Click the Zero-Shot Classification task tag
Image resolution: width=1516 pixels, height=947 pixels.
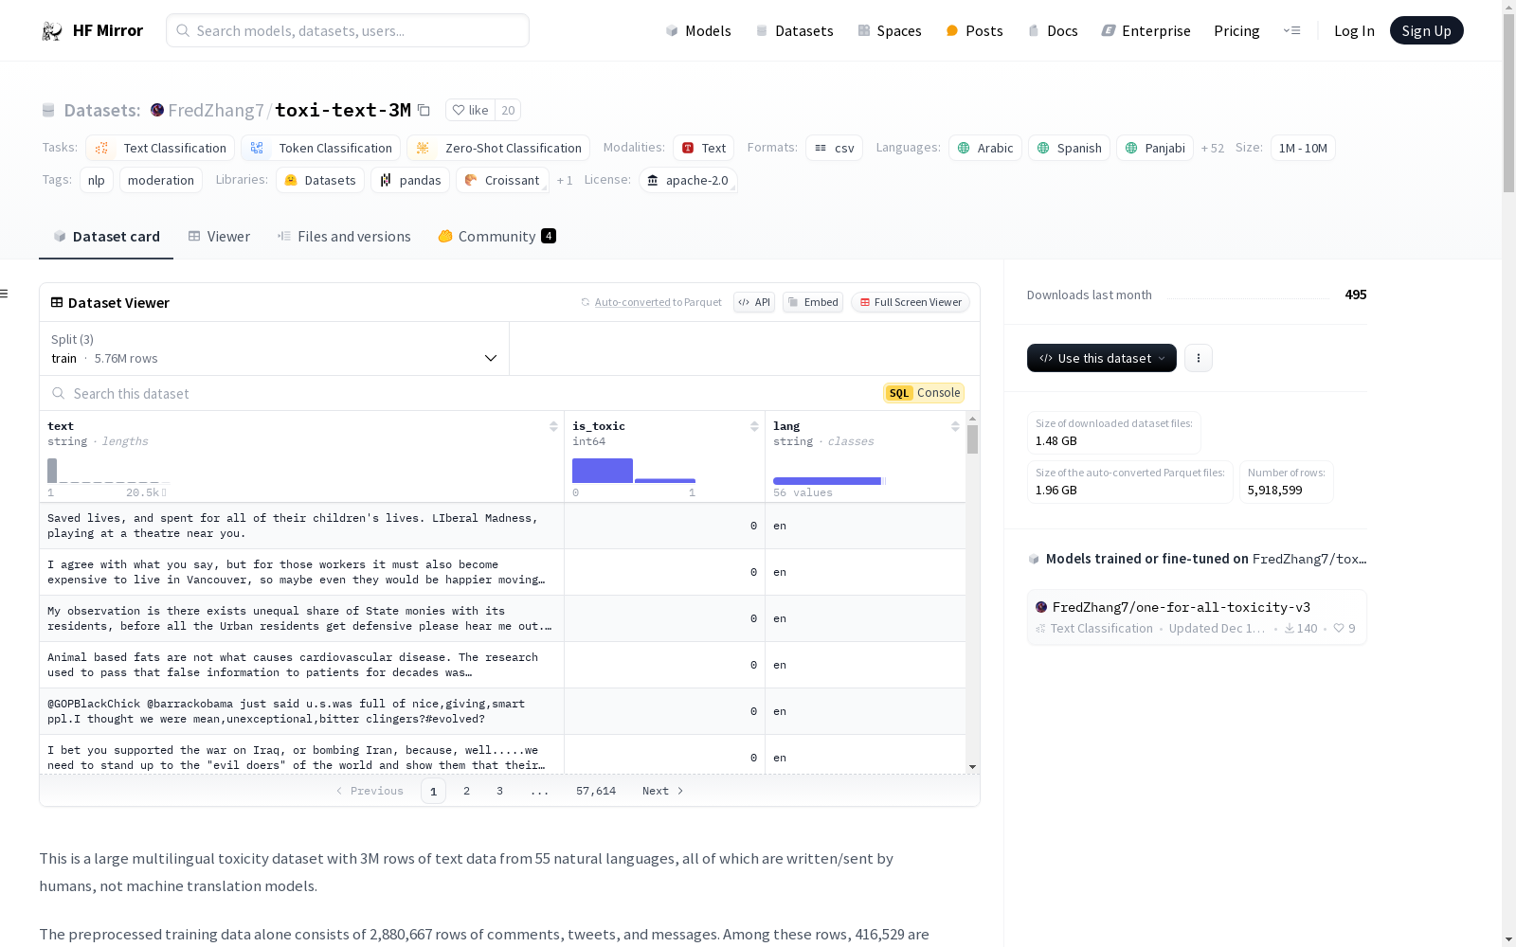(x=498, y=148)
